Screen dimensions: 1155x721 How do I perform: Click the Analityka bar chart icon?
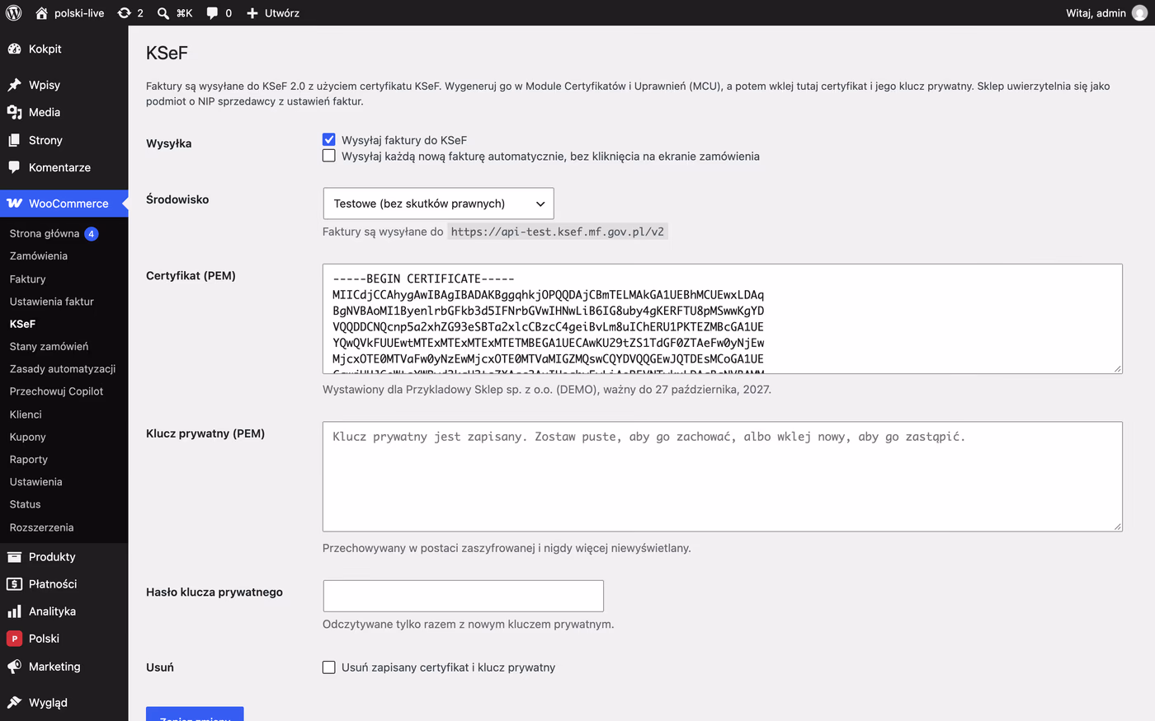pos(14,611)
